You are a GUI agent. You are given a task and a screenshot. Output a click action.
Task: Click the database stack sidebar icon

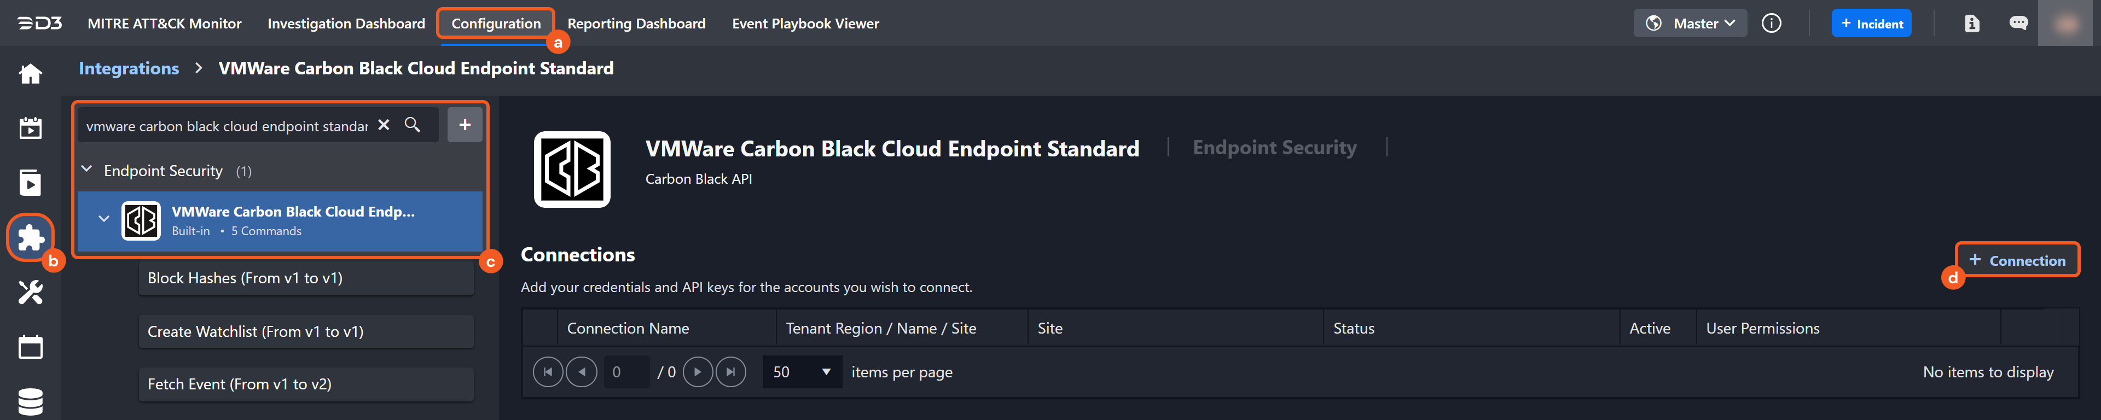point(30,401)
